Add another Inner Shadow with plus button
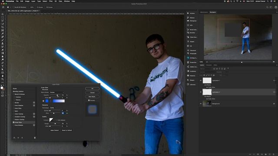This screenshot has width=278, height=156. pyautogui.click(x=34, y=105)
